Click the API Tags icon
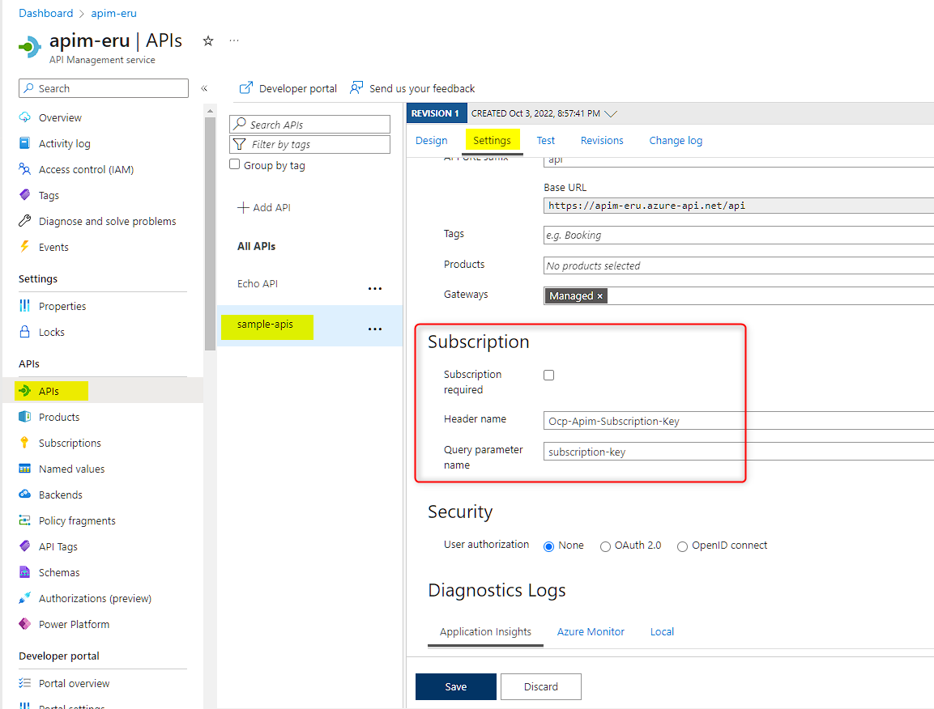934x709 pixels. 24,546
